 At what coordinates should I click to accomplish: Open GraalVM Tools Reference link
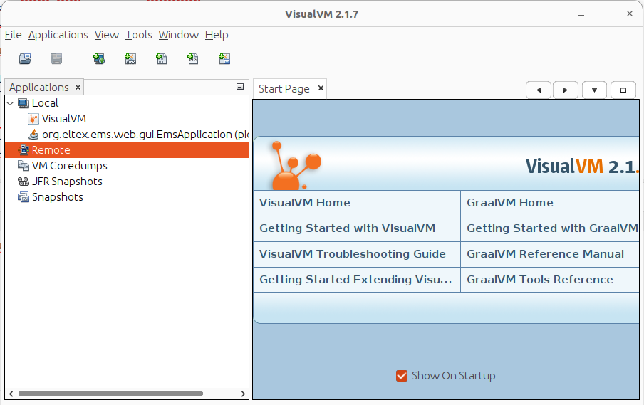coord(540,280)
